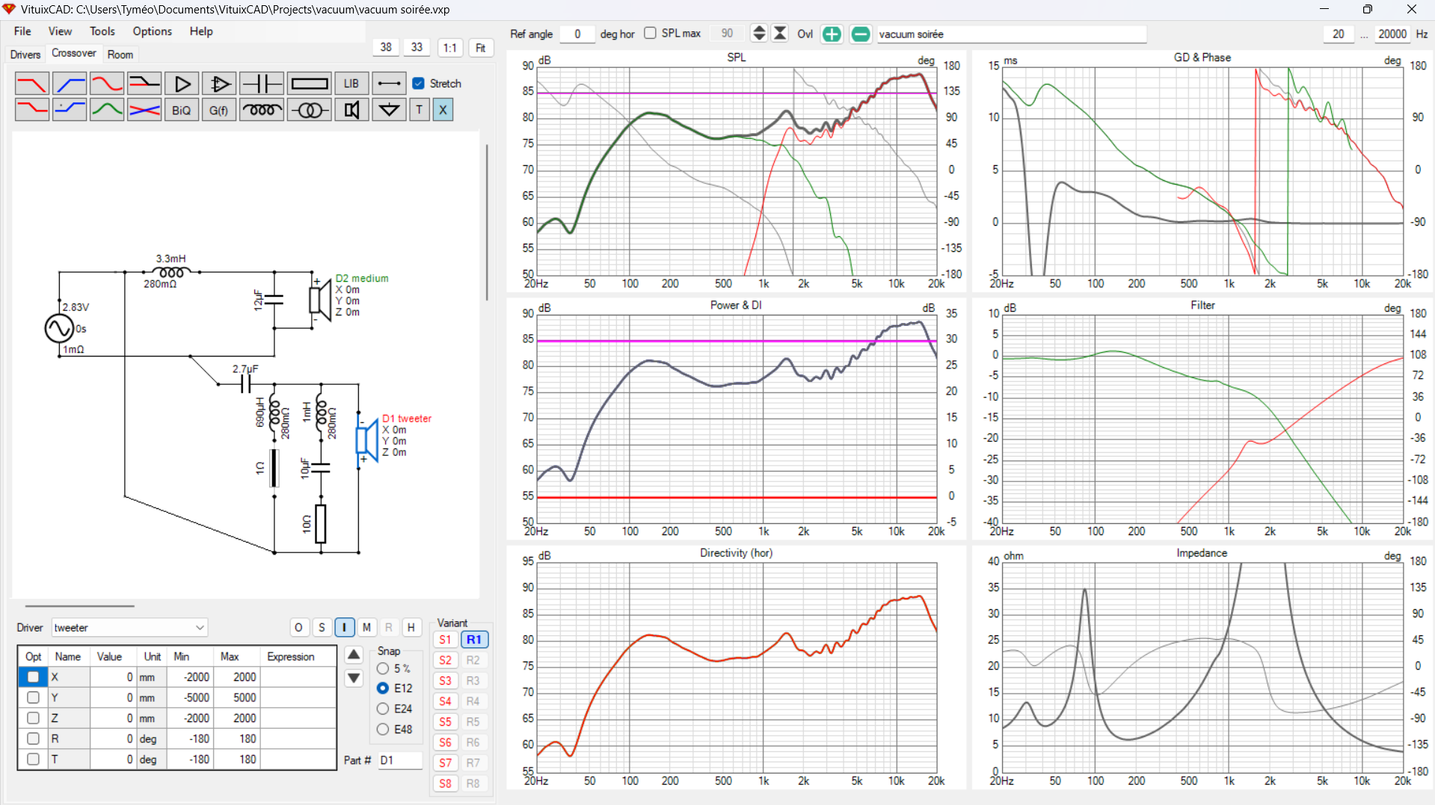The height and width of the screenshot is (805, 1435).
Task: Open the LIB component library
Action: click(351, 84)
